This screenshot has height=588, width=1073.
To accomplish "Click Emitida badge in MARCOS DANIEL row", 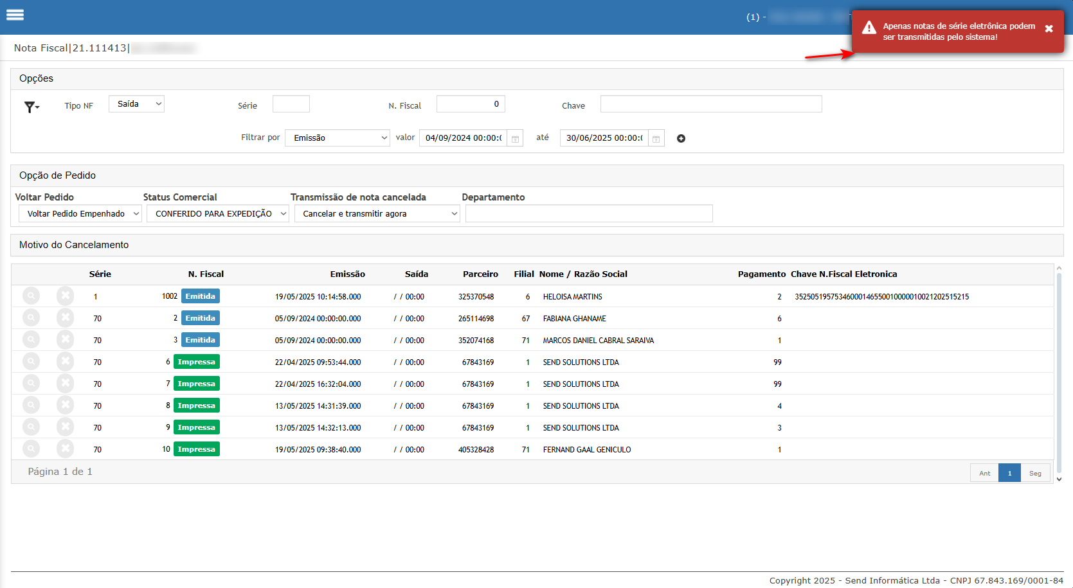I will click(201, 340).
